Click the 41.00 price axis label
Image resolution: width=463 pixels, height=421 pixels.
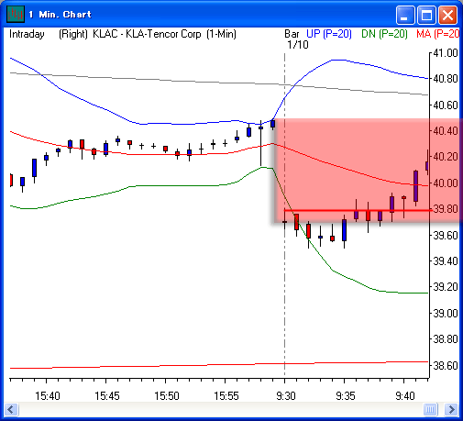[x=446, y=53]
